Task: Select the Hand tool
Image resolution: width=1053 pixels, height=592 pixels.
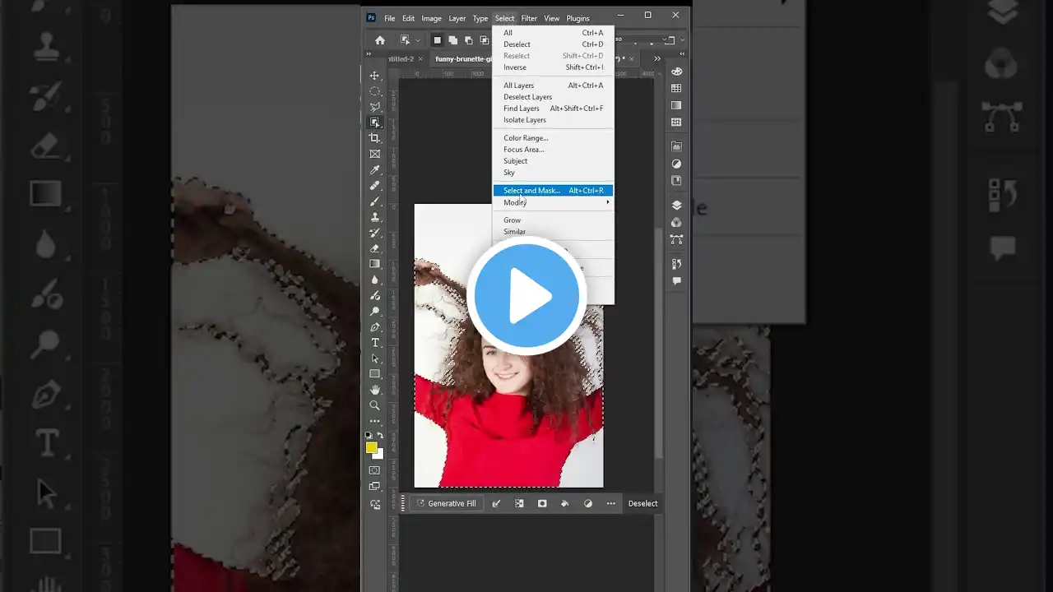Action: 375,390
